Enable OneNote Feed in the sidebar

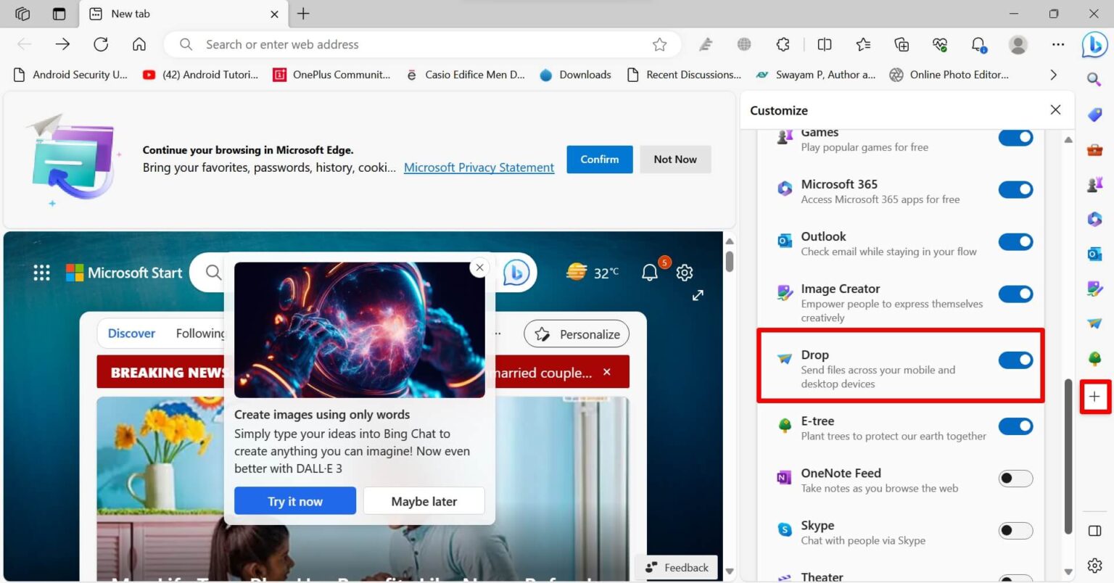pos(1015,479)
